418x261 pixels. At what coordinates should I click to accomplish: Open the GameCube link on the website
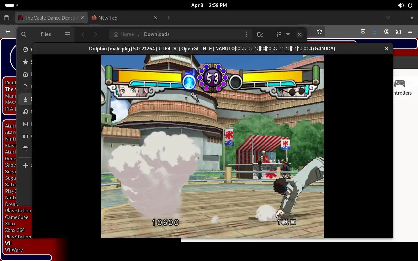tap(17, 217)
